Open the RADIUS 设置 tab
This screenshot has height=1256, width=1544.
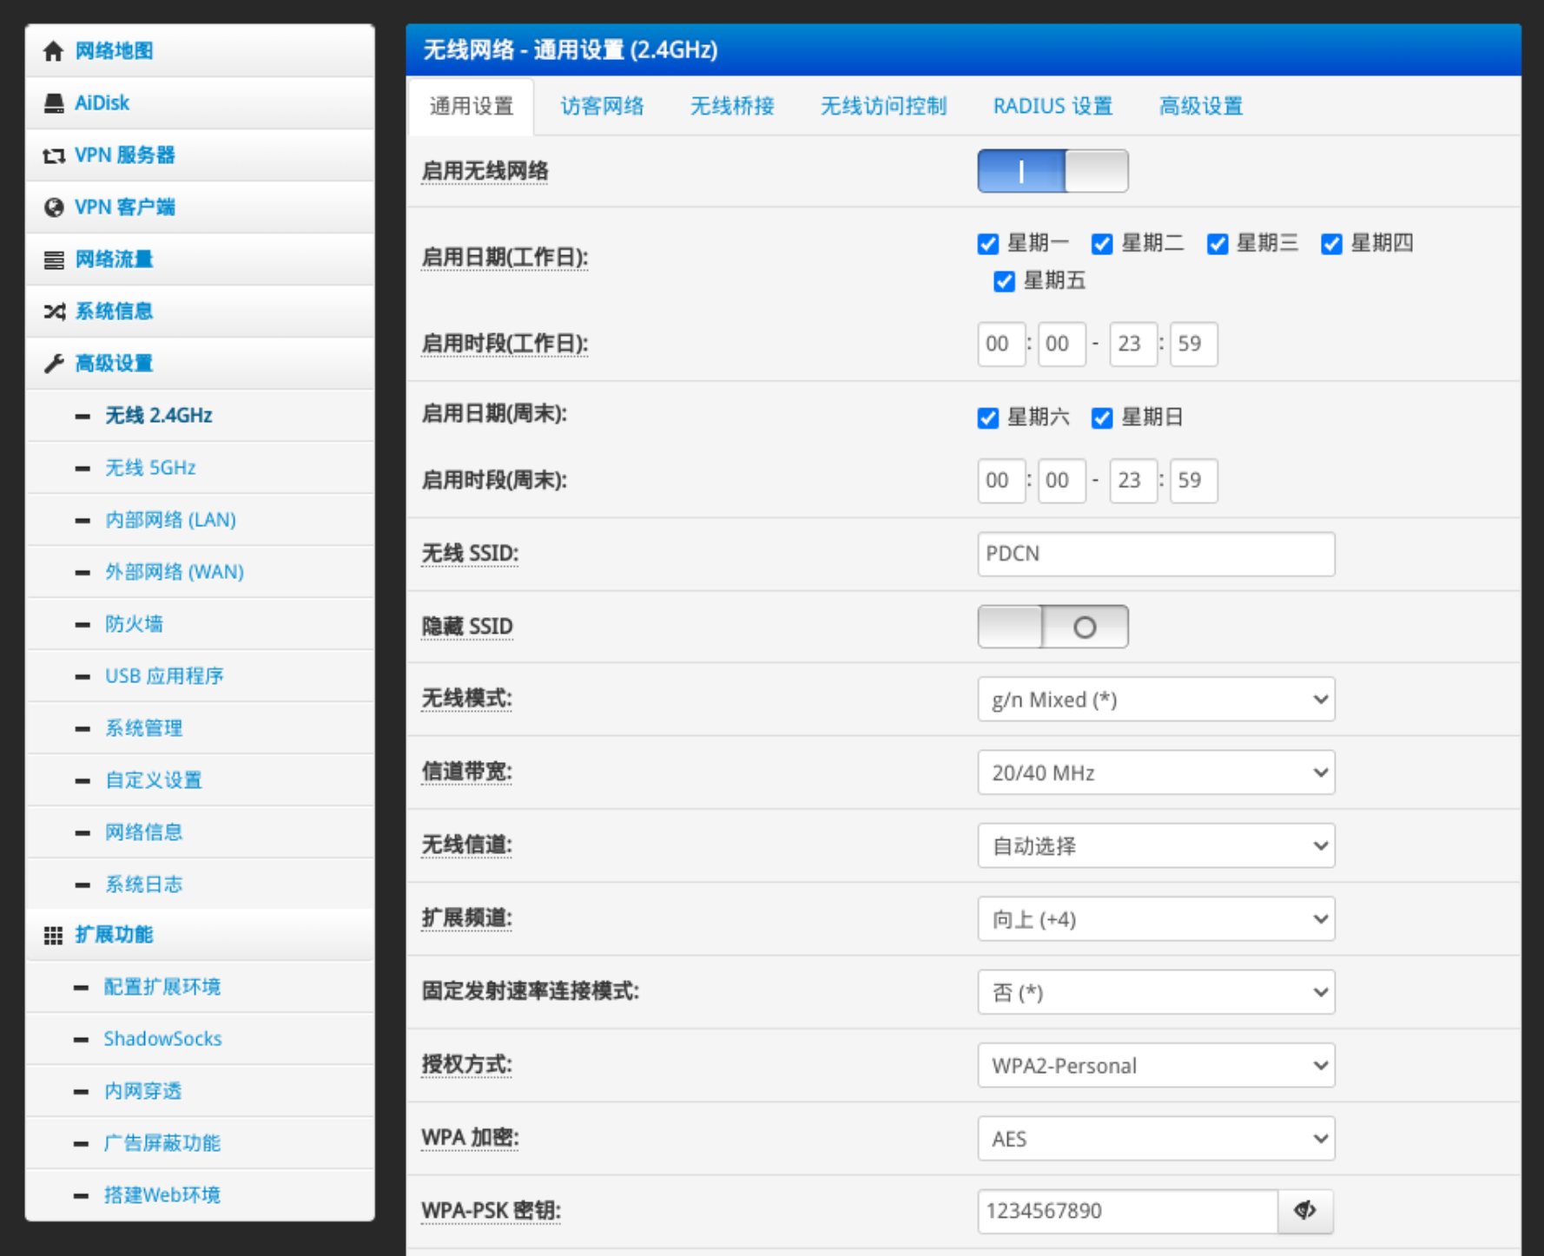1052,106
